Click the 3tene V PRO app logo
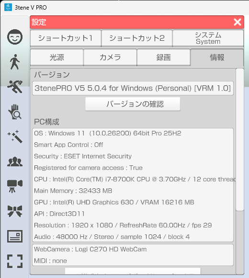Screen dimensions: 249x278 coord(8,8)
